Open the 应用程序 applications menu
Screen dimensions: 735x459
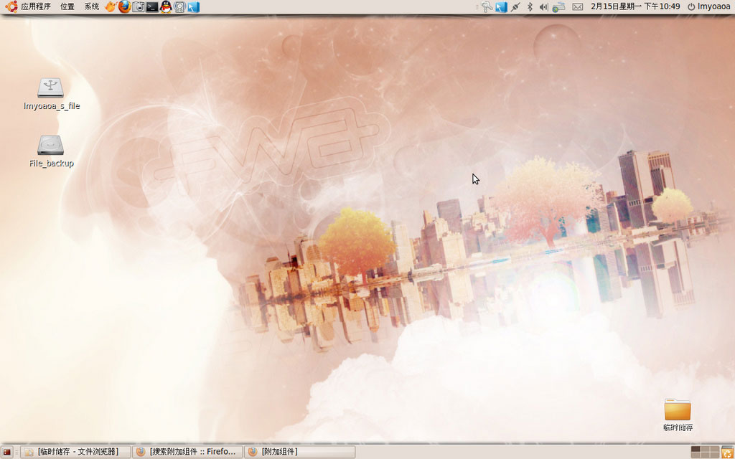[36, 6]
